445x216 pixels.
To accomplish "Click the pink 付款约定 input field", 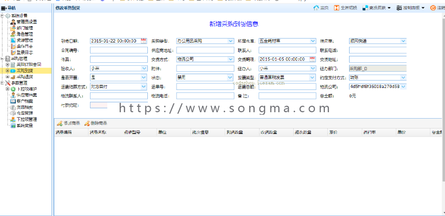I will click(x=98, y=105).
